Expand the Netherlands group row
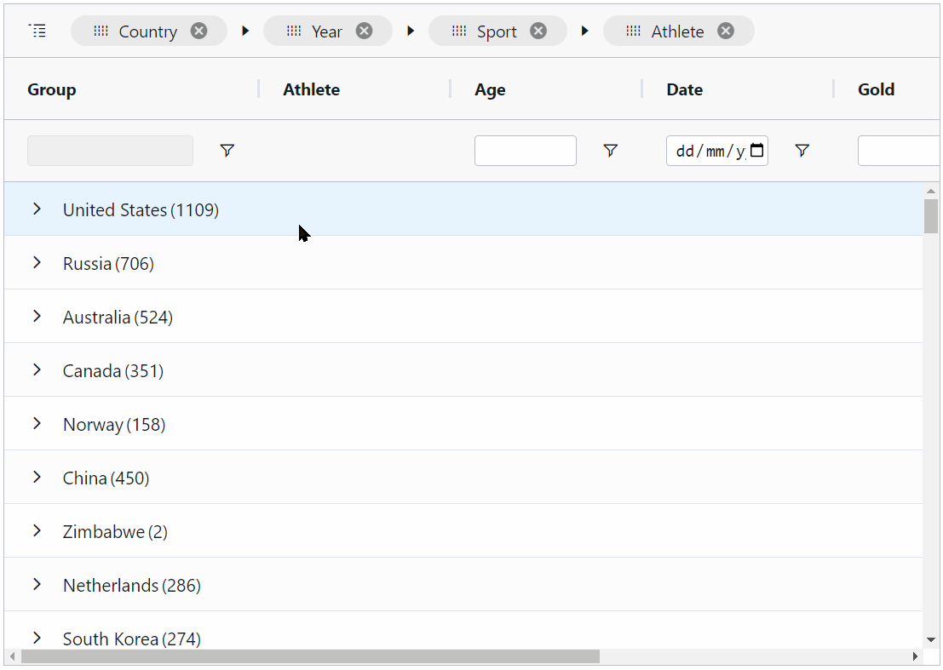Image resolution: width=943 pixels, height=670 pixels. (x=36, y=585)
